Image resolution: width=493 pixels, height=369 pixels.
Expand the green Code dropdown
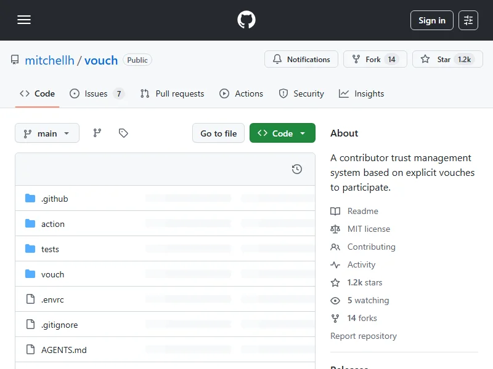click(x=282, y=133)
